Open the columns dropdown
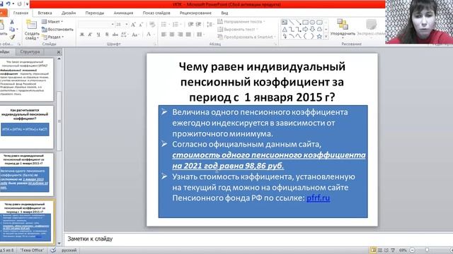 [x=200, y=35]
